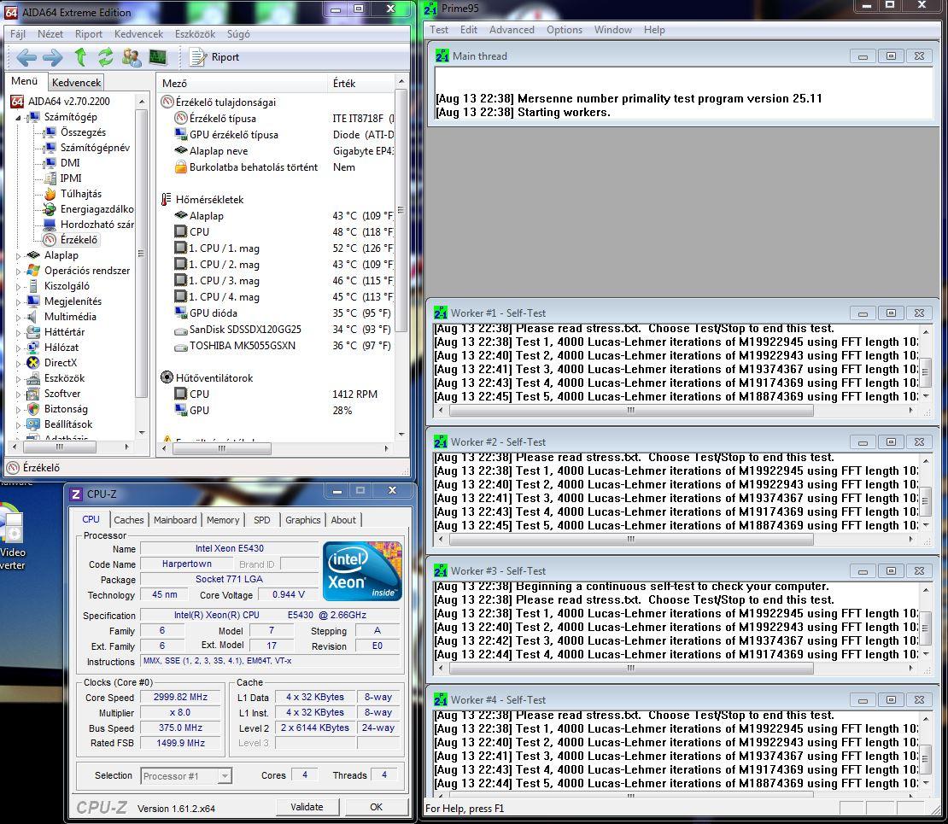Screen dimensions: 948x824
Task: Open the Riport button in AIDA64 toolbar
Action: click(x=214, y=57)
